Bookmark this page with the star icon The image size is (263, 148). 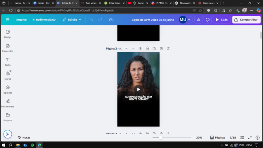(200, 10)
